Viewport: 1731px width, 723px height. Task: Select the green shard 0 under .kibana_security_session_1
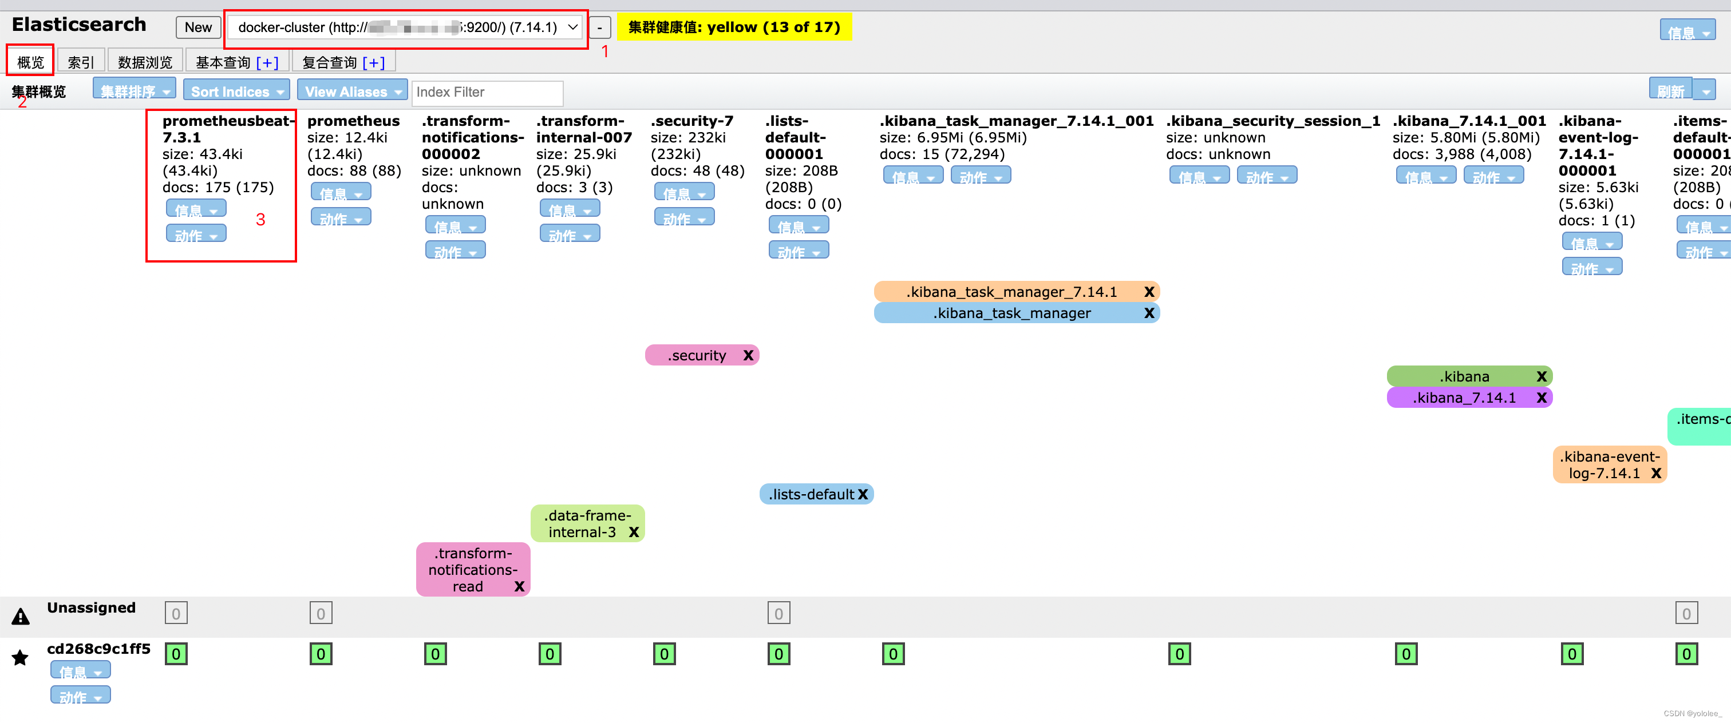coord(1179,654)
